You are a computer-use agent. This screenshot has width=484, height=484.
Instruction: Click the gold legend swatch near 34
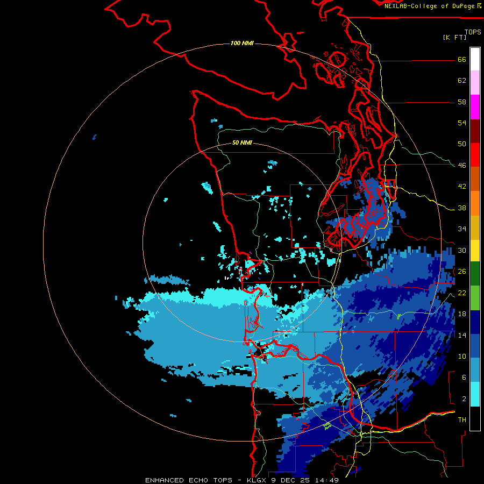coord(475,227)
